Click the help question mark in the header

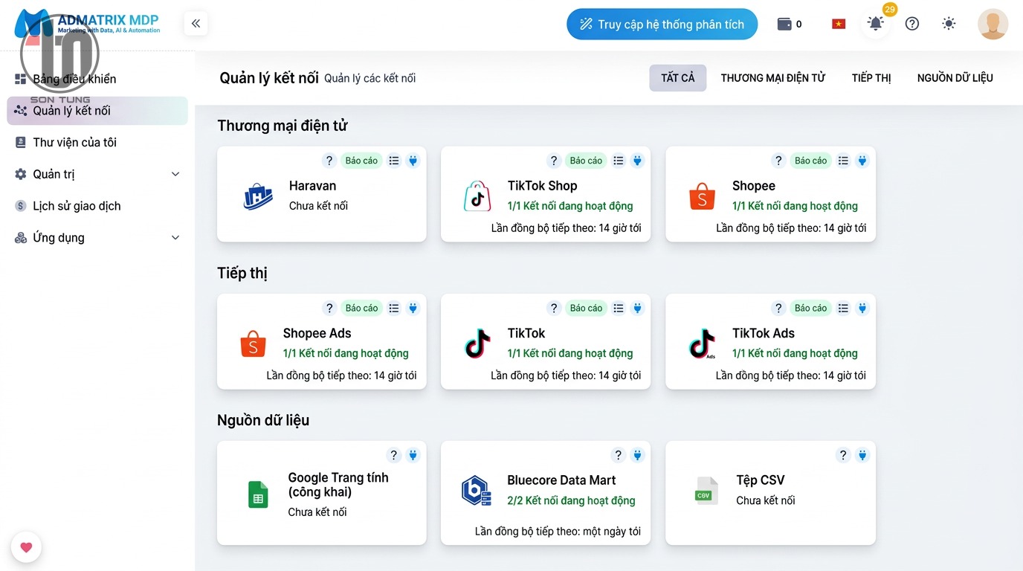[x=912, y=24]
